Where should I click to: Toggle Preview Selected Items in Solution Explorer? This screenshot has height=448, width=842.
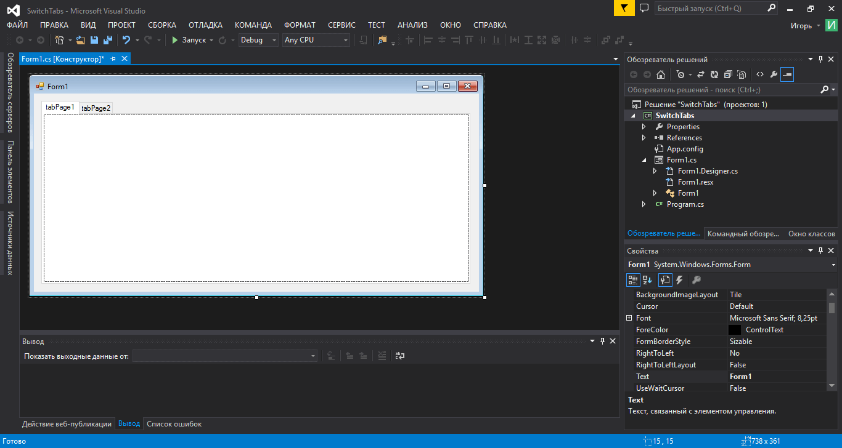[x=787, y=74]
